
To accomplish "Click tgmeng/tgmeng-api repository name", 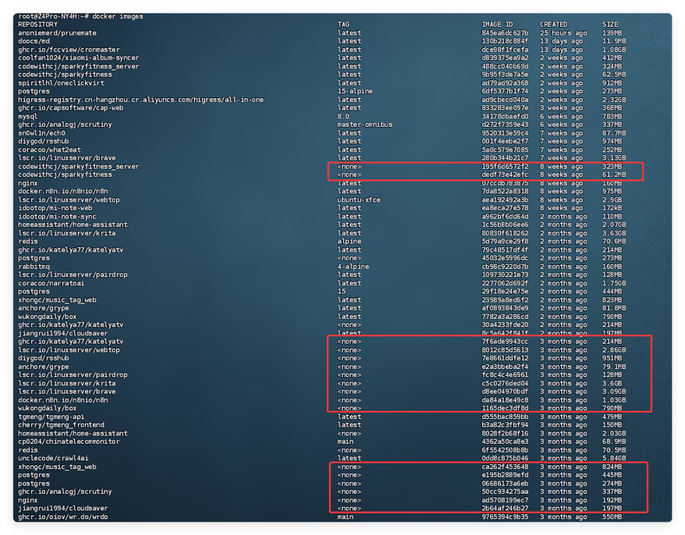I will 51,416.
